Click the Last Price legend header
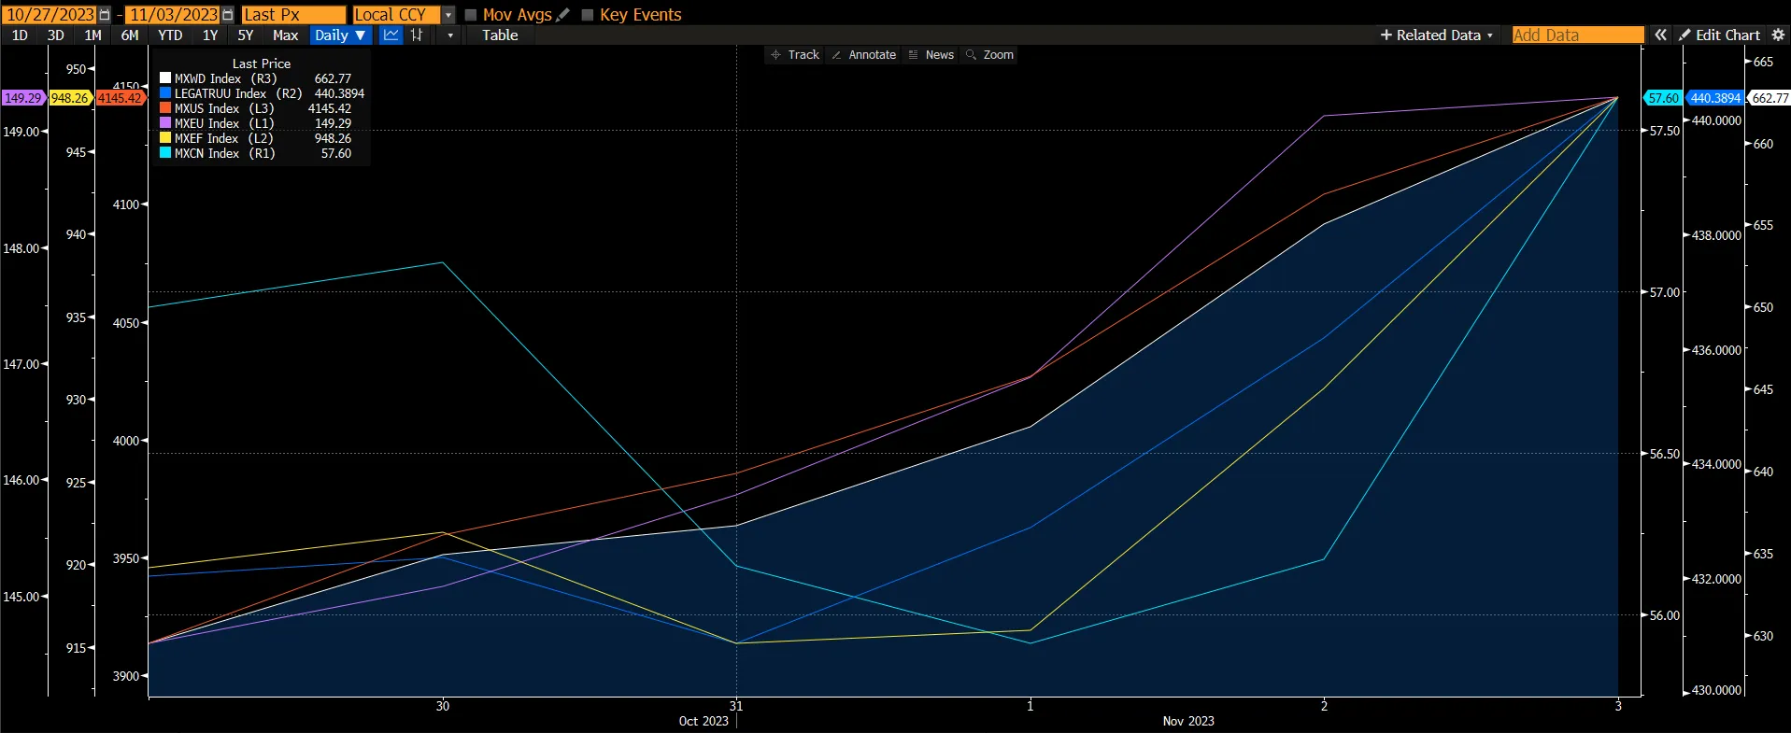Screen dimensions: 1791x733 point(262,63)
